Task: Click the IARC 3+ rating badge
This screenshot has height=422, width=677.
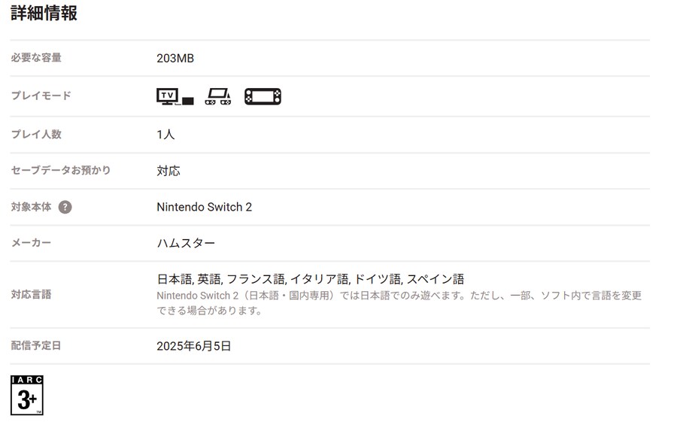Action: coord(27,395)
